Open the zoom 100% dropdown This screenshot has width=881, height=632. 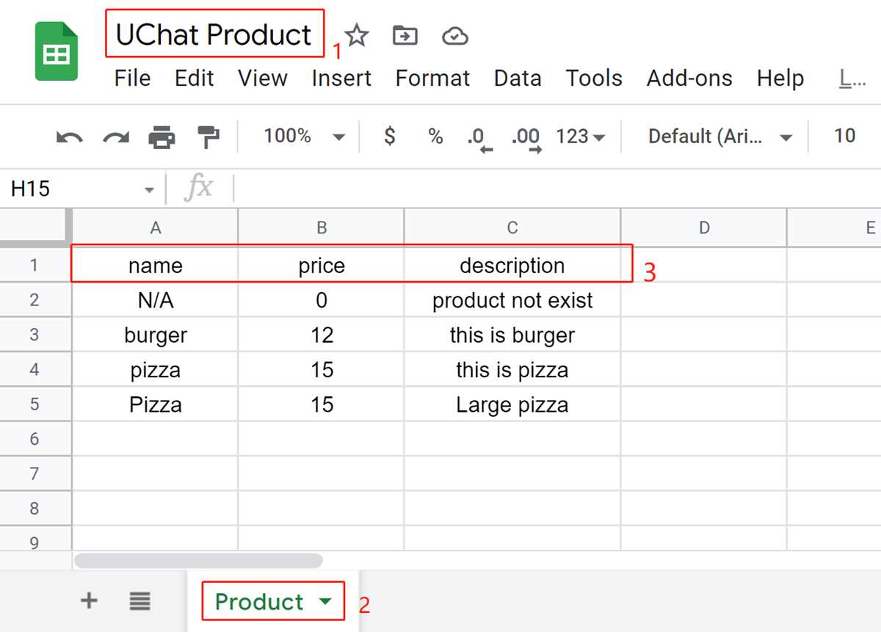tap(304, 136)
